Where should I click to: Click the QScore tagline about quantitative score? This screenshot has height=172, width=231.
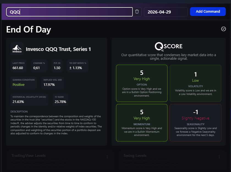click(x=169, y=57)
